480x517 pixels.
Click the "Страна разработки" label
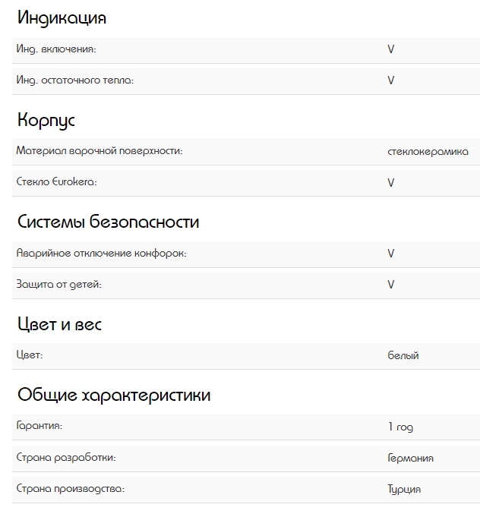click(66, 458)
